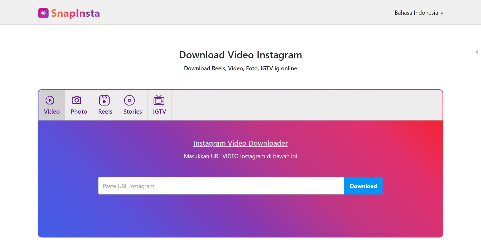Click the Stories circle icon
The image size is (481, 243).
129,100
